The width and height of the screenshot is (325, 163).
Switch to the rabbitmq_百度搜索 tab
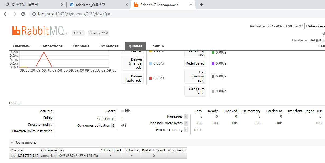pyautogui.click(x=98, y=5)
